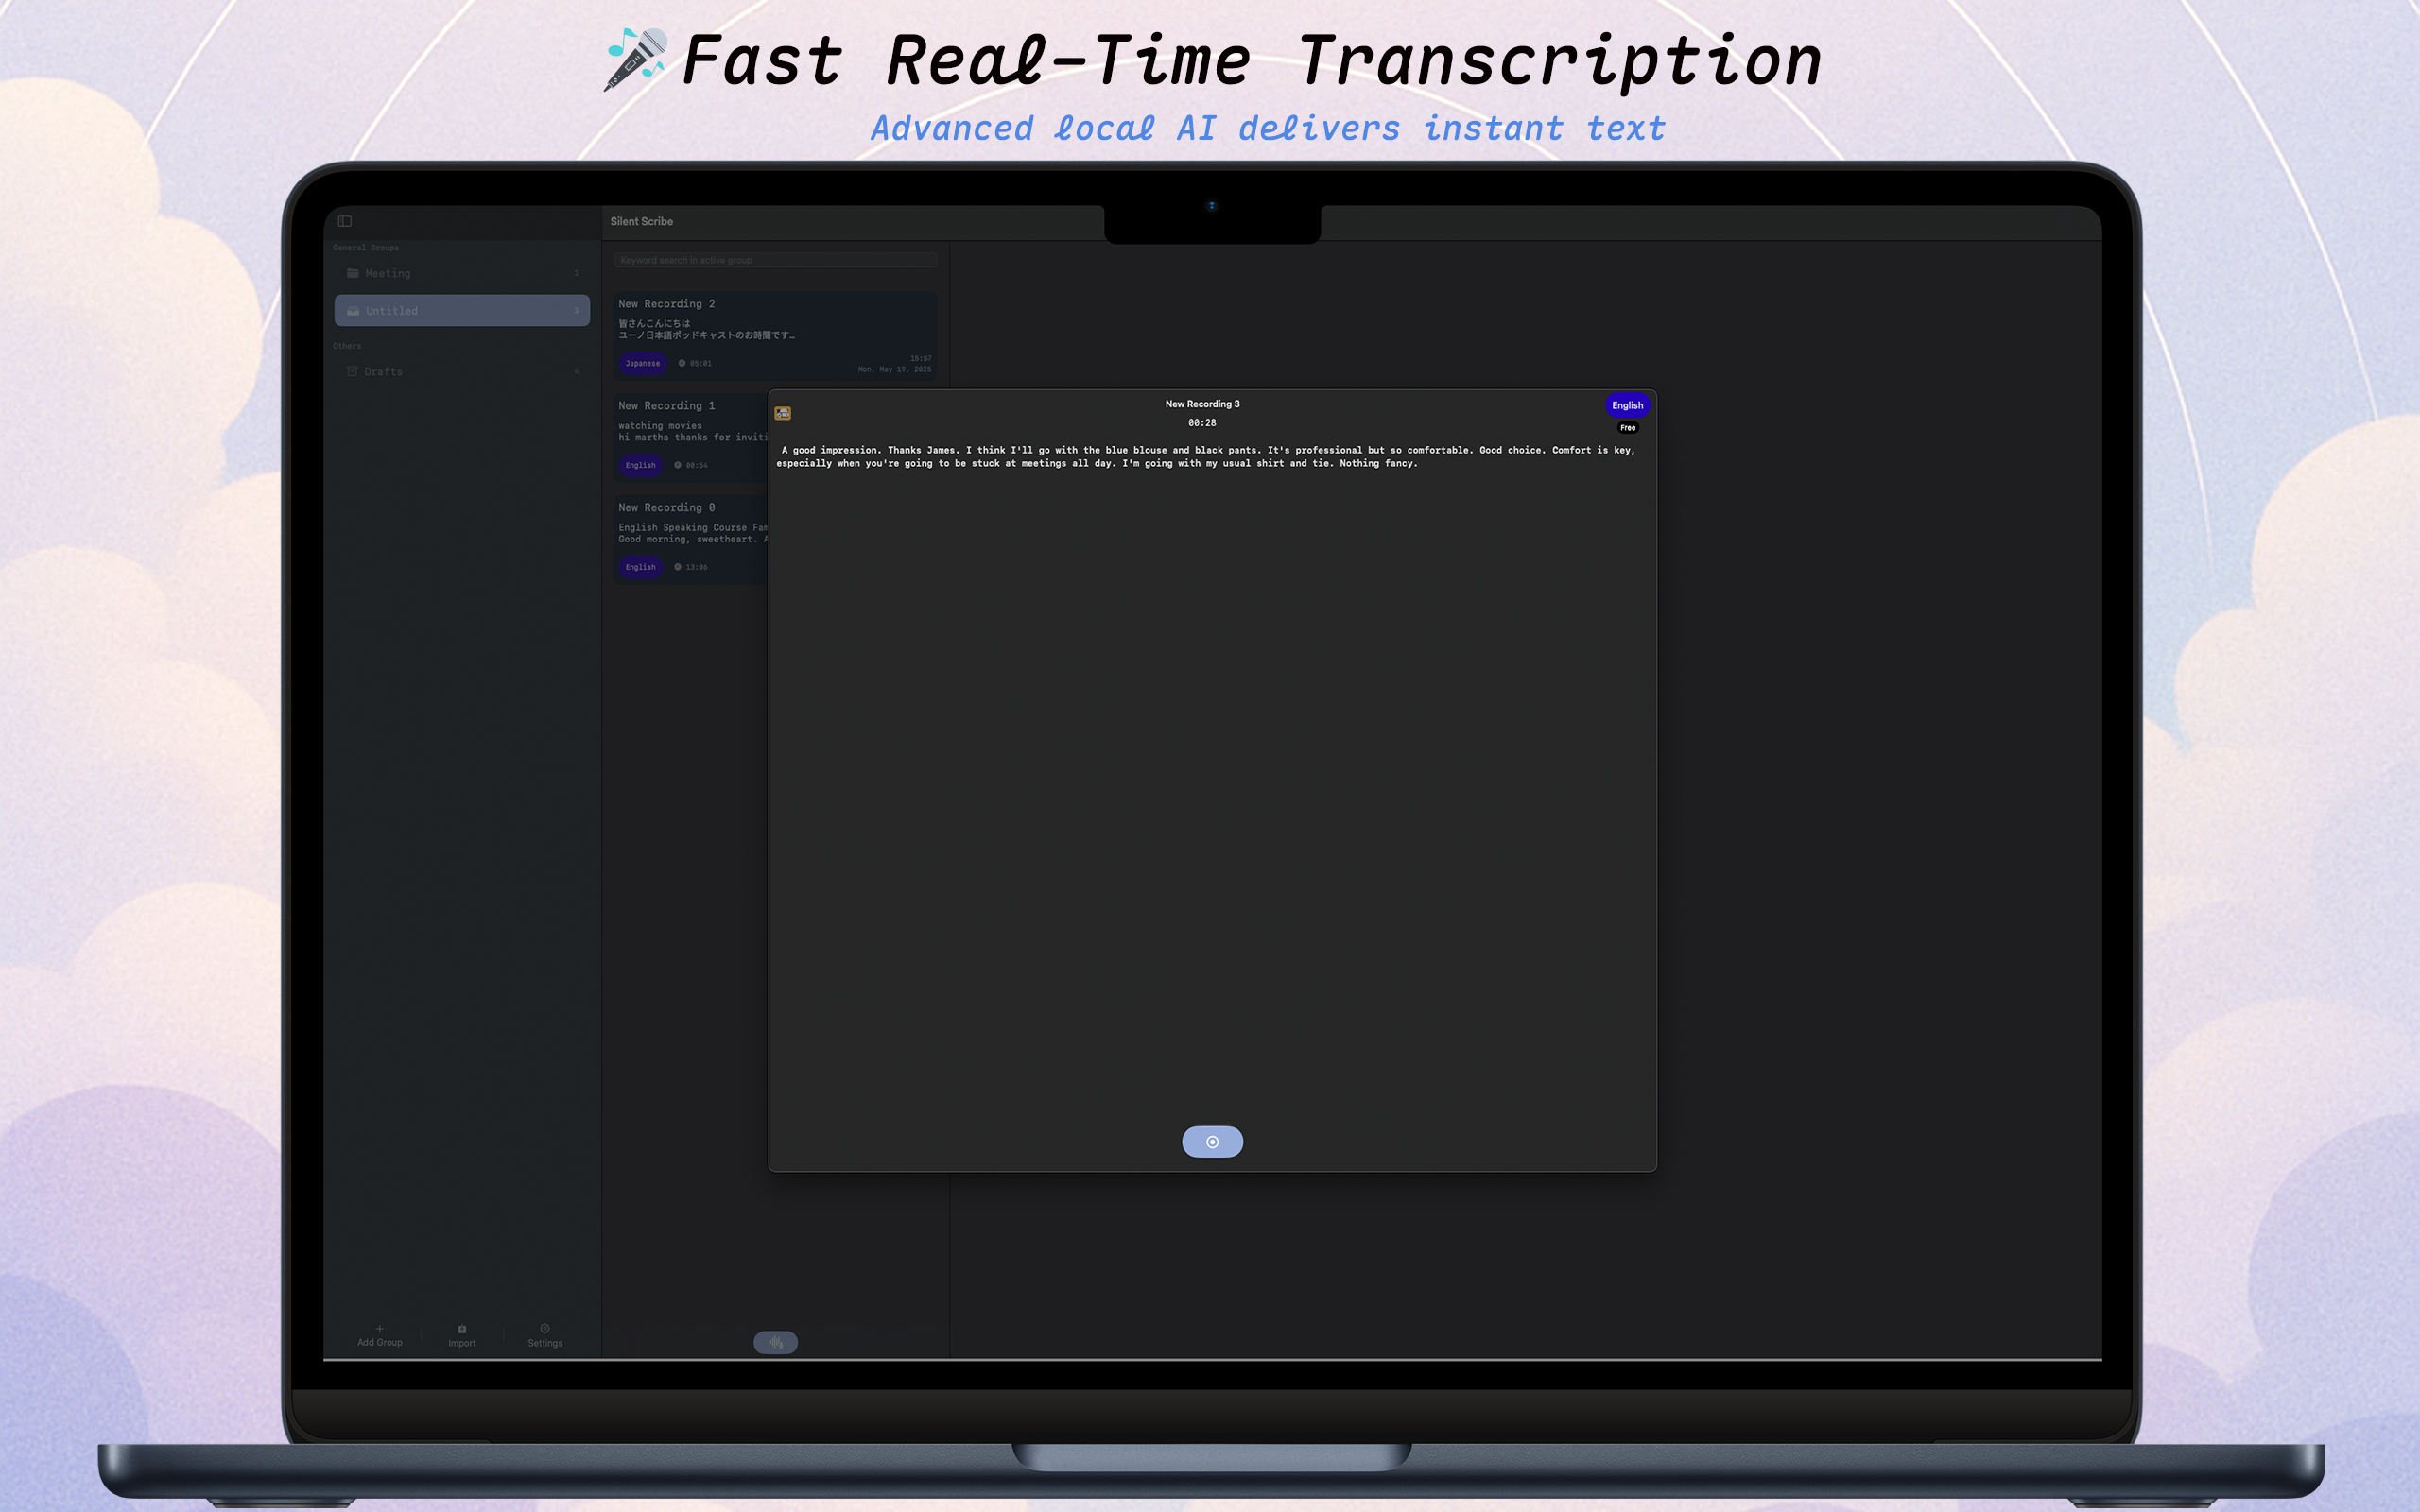Focus the keyword search field
2420x1512 pixels.
(775, 260)
